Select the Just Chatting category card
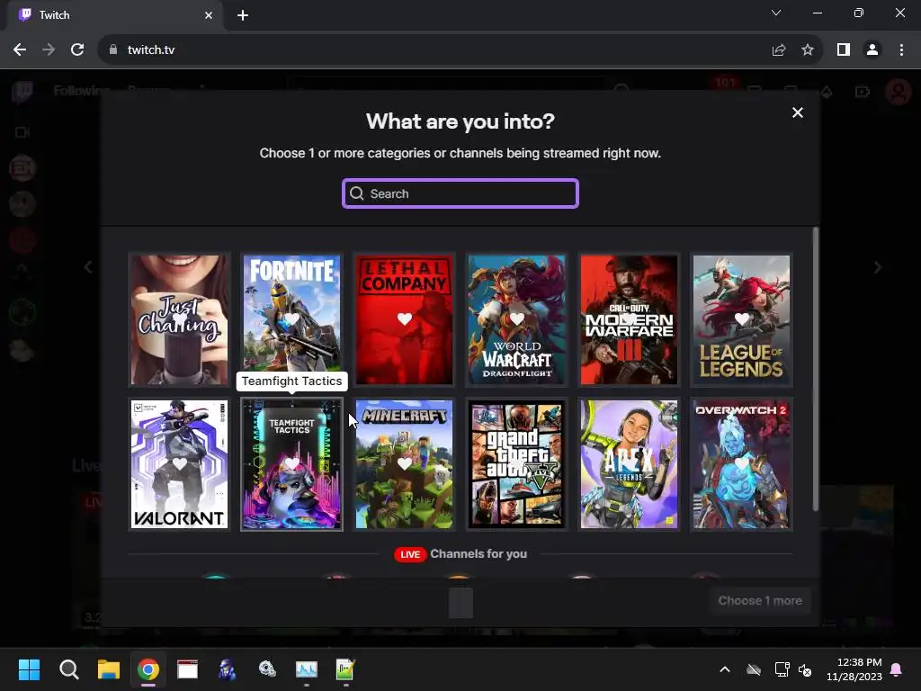The image size is (921, 691). coord(179,319)
